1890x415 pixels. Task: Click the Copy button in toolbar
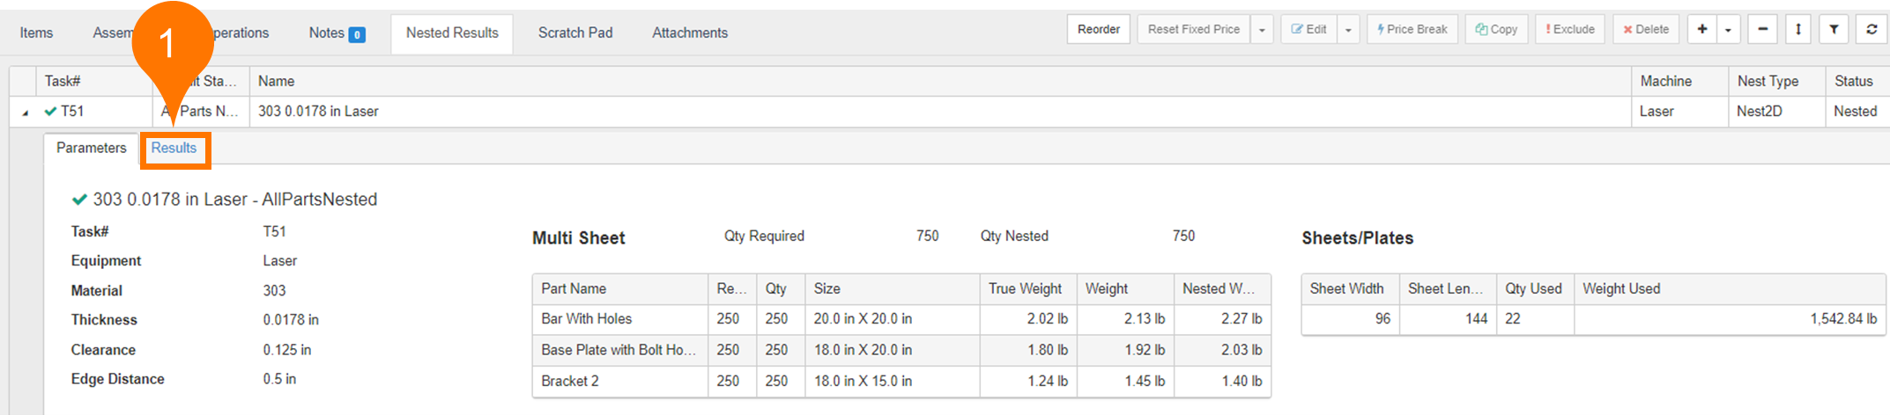pyautogui.click(x=1496, y=29)
